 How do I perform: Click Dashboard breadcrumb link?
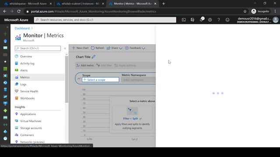point(22,28)
